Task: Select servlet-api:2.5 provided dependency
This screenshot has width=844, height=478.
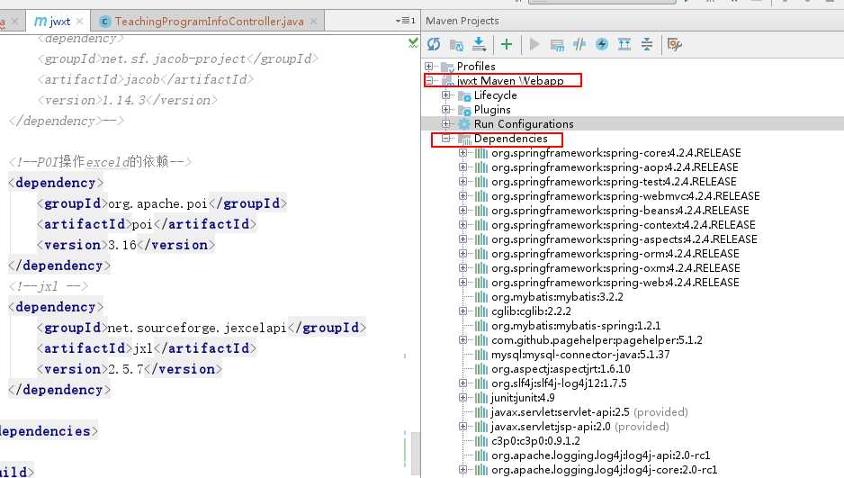Action: pos(589,412)
